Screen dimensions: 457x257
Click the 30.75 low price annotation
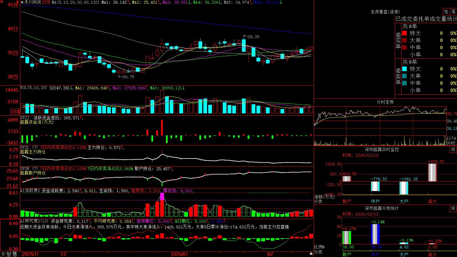[129, 77]
